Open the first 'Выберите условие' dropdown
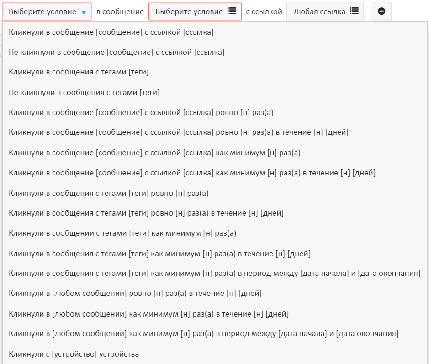429x364 pixels. tap(47, 11)
